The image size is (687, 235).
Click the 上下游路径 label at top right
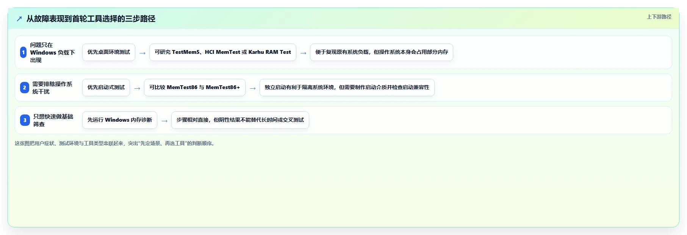coord(659,17)
